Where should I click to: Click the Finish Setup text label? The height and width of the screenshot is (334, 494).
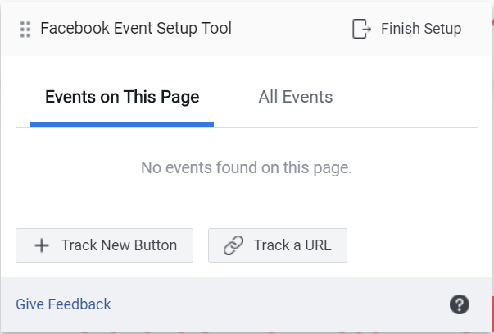point(421,29)
